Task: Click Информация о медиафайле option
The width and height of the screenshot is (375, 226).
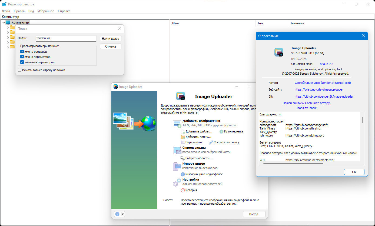Action: point(204,174)
